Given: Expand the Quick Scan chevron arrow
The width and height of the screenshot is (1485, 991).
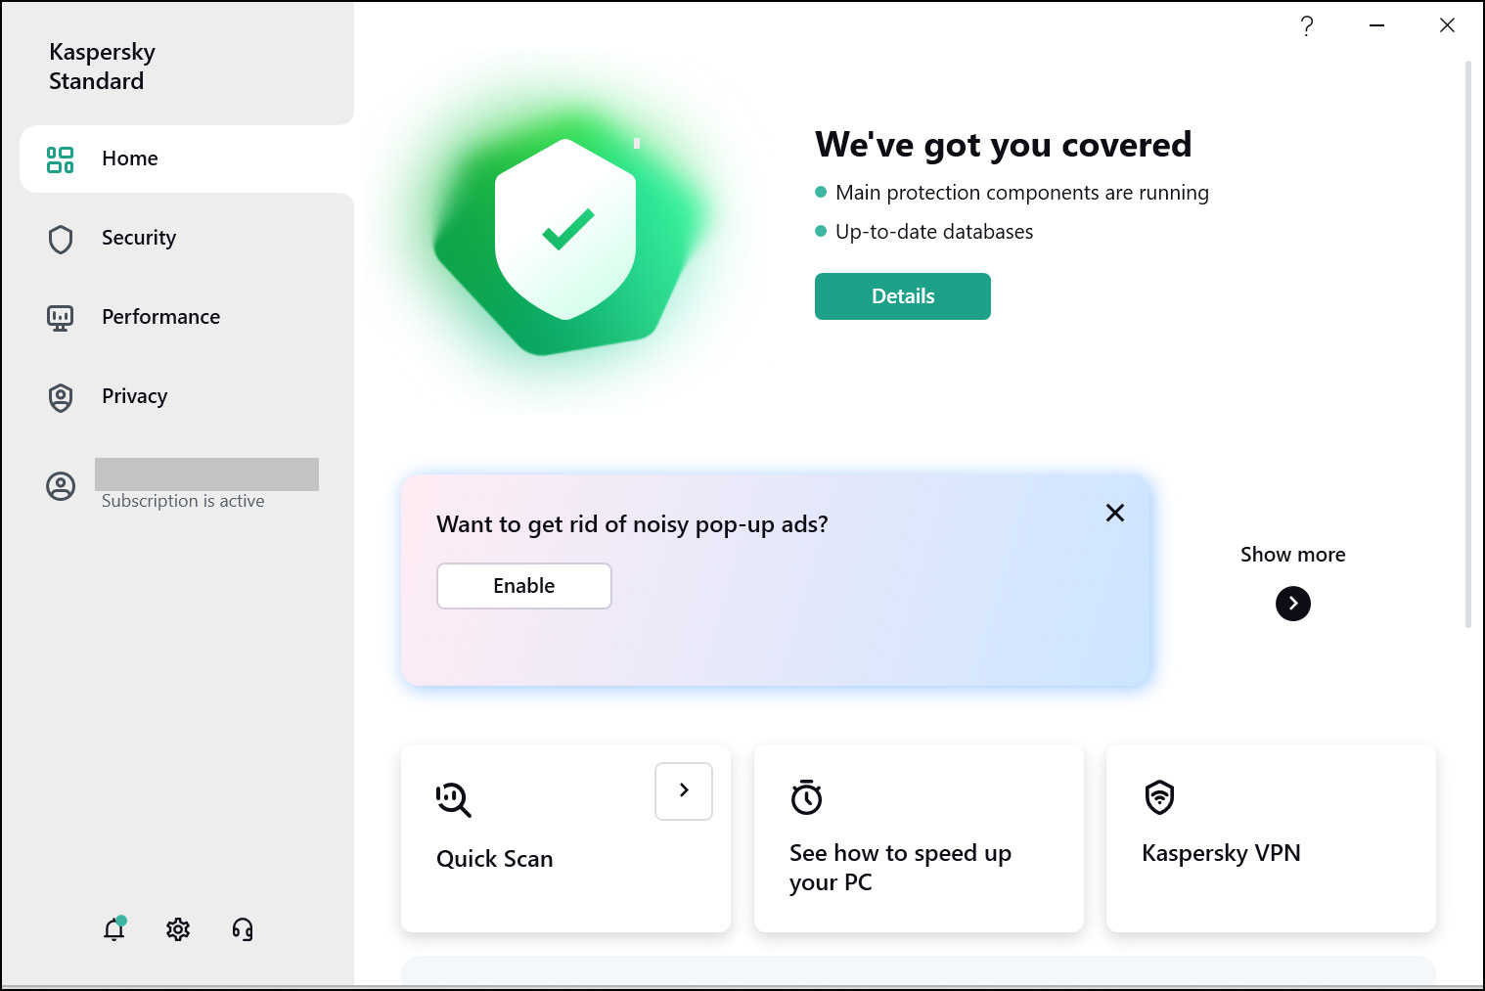Looking at the screenshot, I should click(x=684, y=790).
